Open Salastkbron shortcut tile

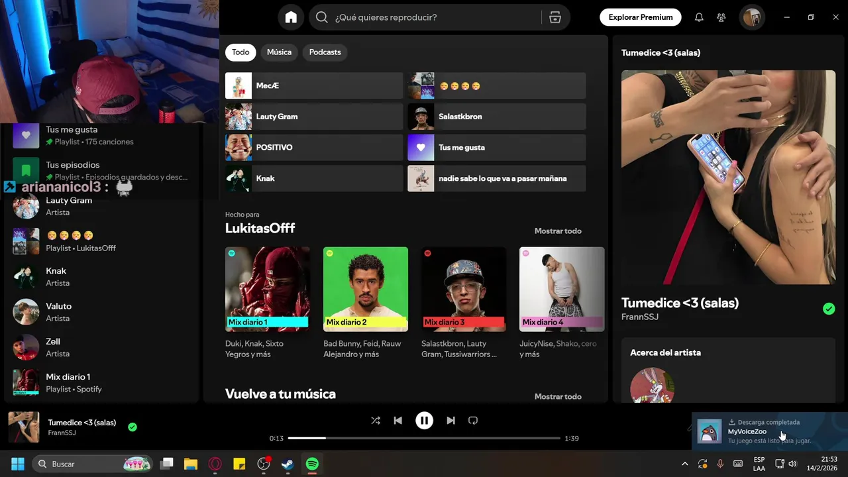pyautogui.click(x=497, y=117)
